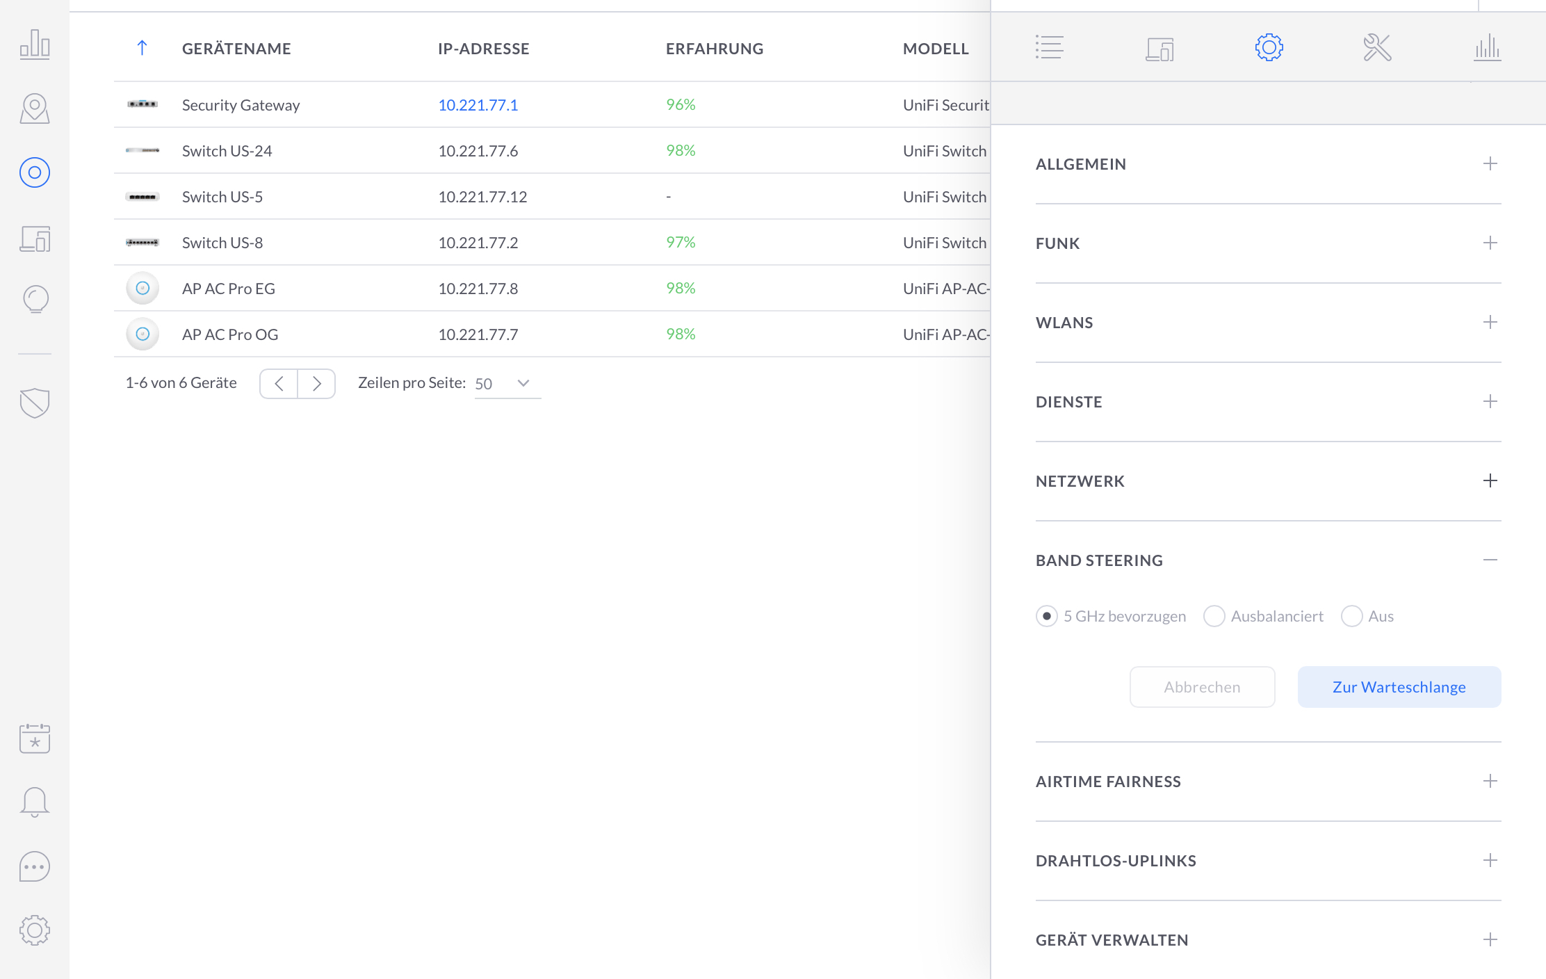The image size is (1546, 979).
Task: Select the Ausbalanciert band steering option
Action: click(x=1214, y=616)
